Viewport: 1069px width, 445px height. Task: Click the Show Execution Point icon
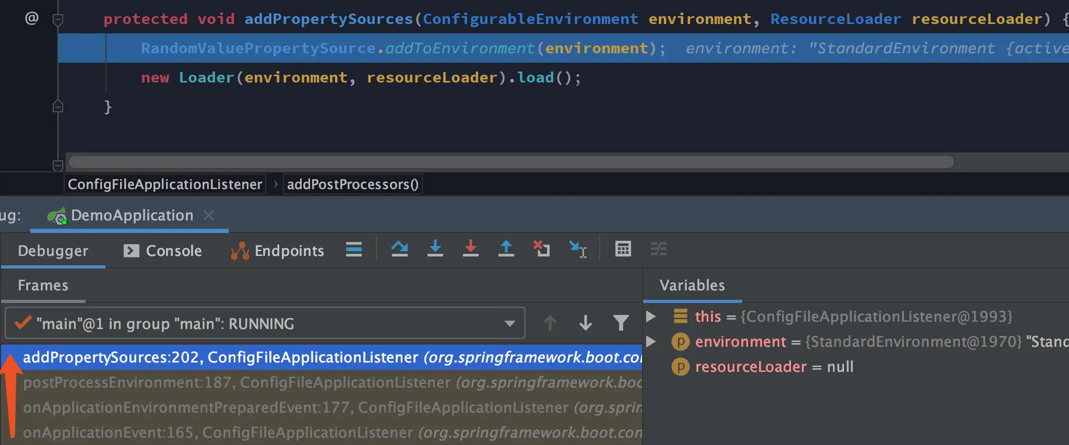coord(353,249)
